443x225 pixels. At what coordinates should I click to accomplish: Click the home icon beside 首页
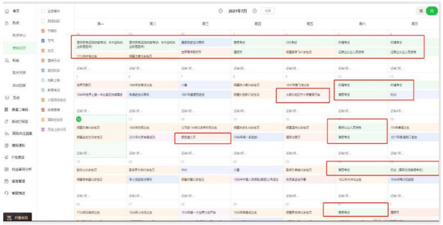tap(7, 11)
